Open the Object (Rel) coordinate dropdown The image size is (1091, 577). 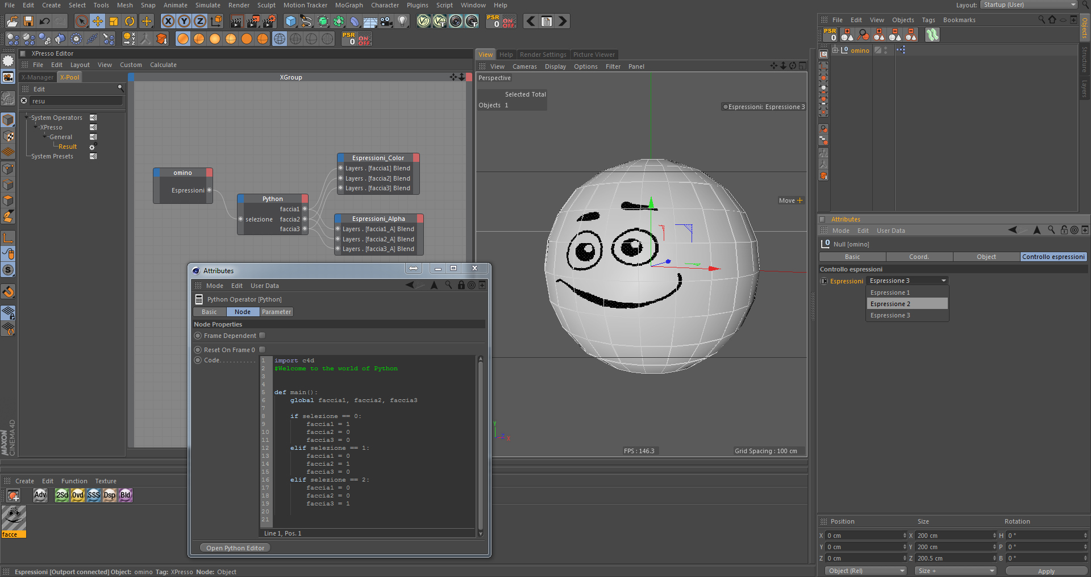pyautogui.click(x=864, y=571)
